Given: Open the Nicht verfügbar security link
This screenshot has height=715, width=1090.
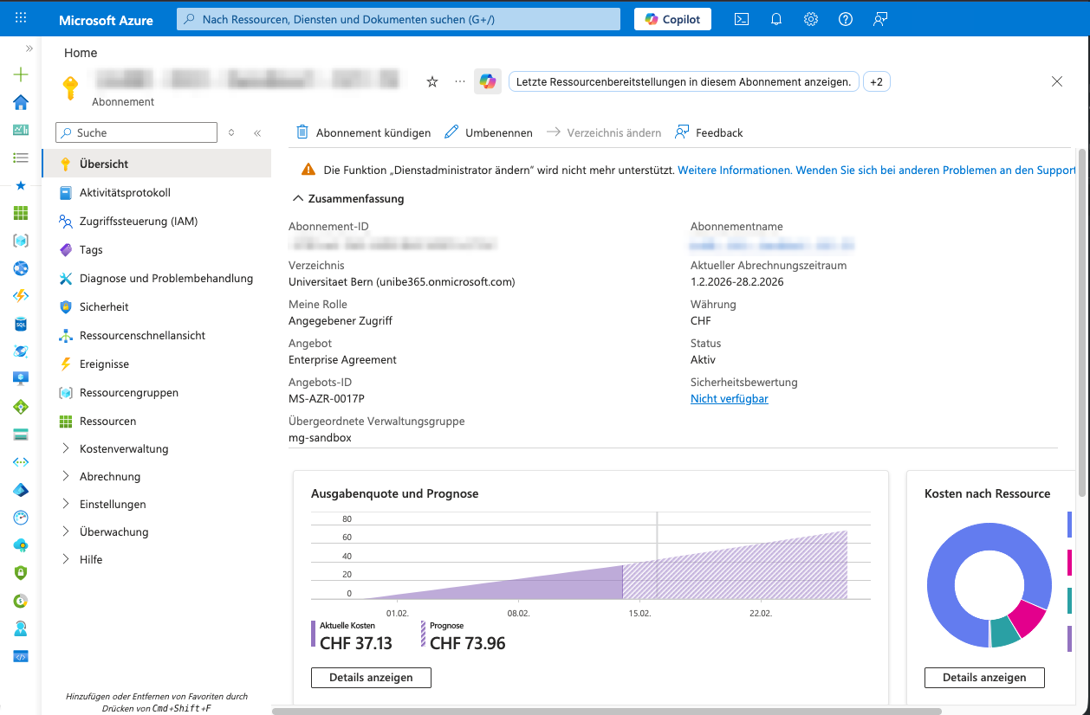Looking at the screenshot, I should point(729,398).
